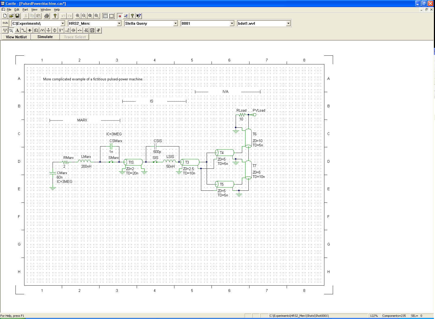
Task: Select the capacitor component tool
Action: (30, 30)
